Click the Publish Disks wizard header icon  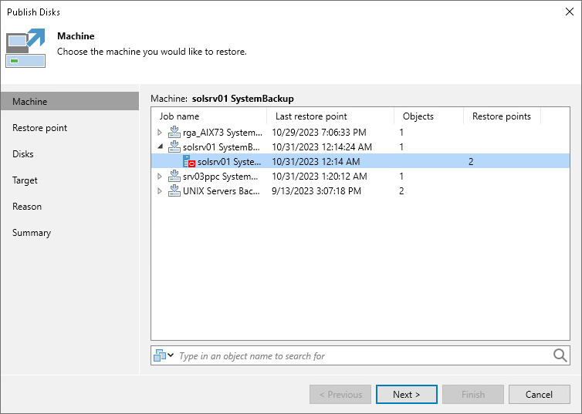25,48
